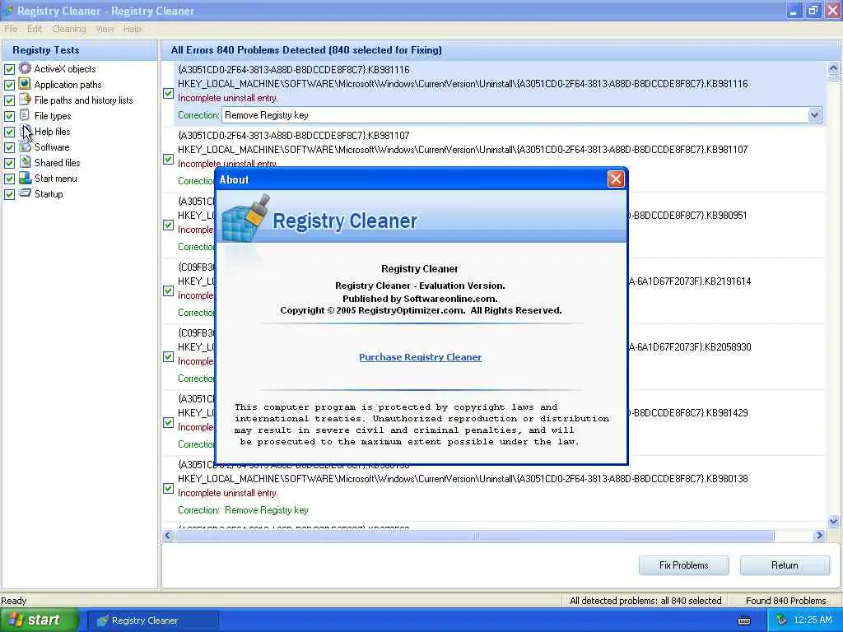The width and height of the screenshot is (843, 632).
Task: Toggle the Help files checkbox
Action: 10,131
